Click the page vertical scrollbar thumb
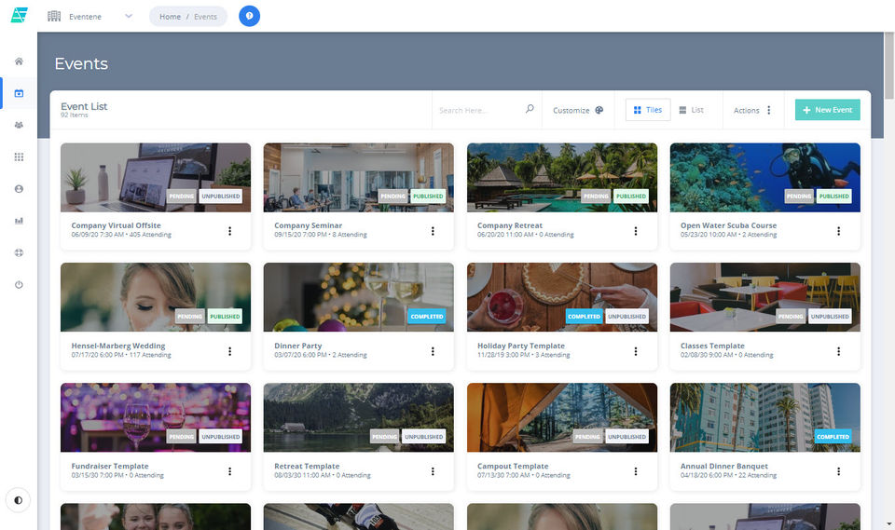The image size is (895, 530). [x=889, y=65]
